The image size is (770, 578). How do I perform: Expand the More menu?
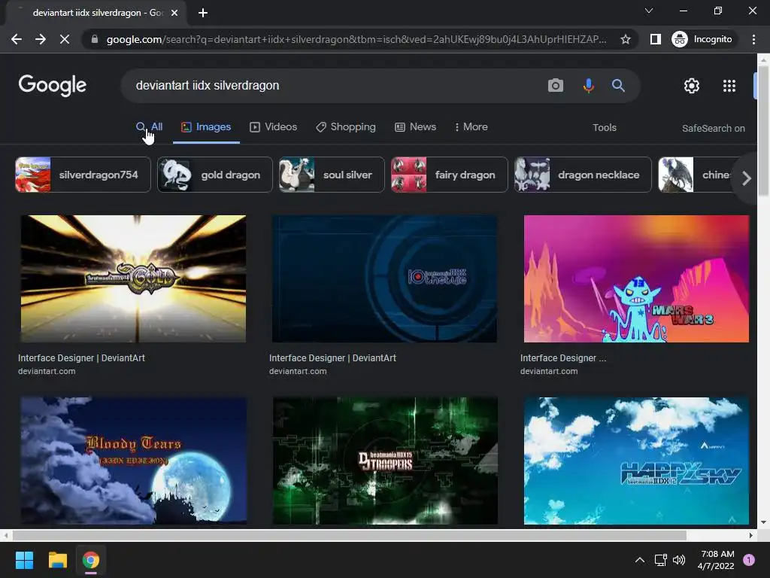(471, 126)
